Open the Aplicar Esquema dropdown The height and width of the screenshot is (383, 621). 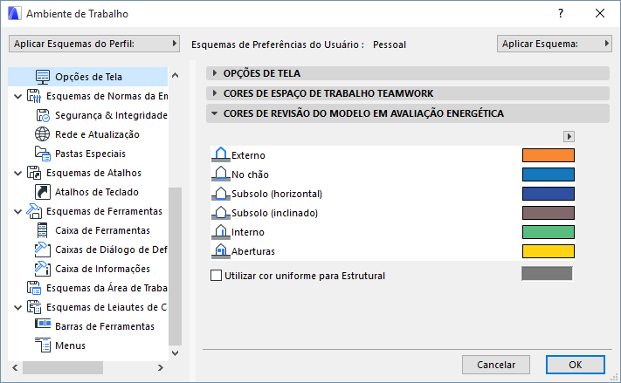(x=554, y=43)
